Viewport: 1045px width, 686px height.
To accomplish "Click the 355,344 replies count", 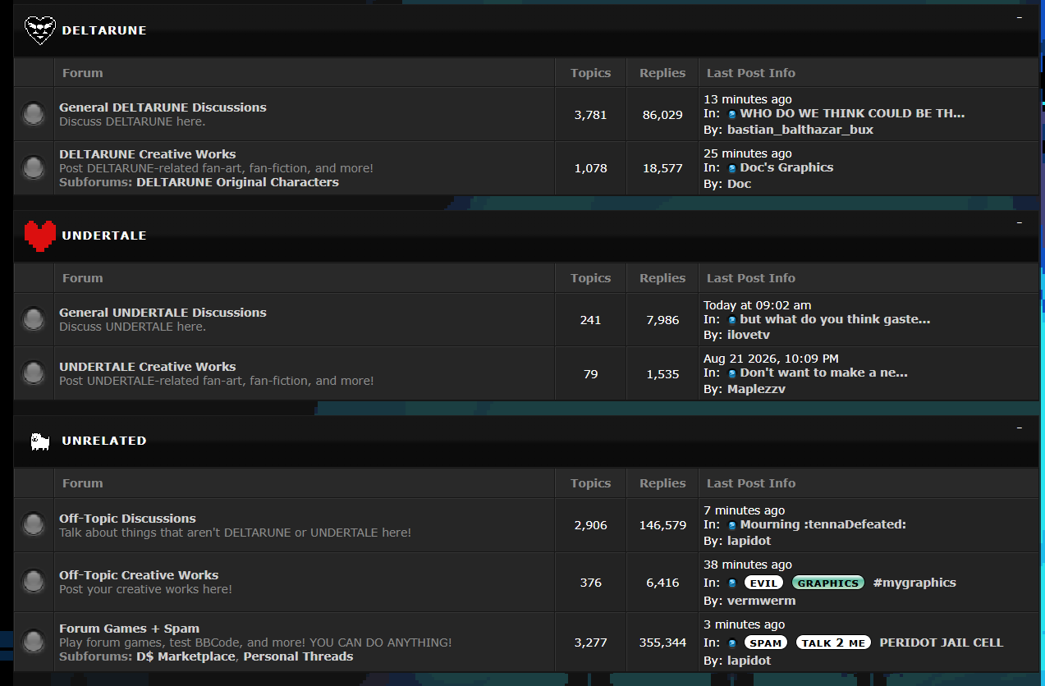I will [662, 643].
